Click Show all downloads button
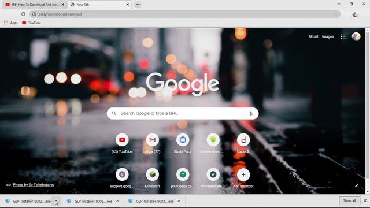 (349, 200)
